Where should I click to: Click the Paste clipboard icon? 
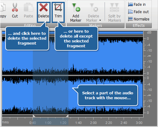(x=29, y=7)
